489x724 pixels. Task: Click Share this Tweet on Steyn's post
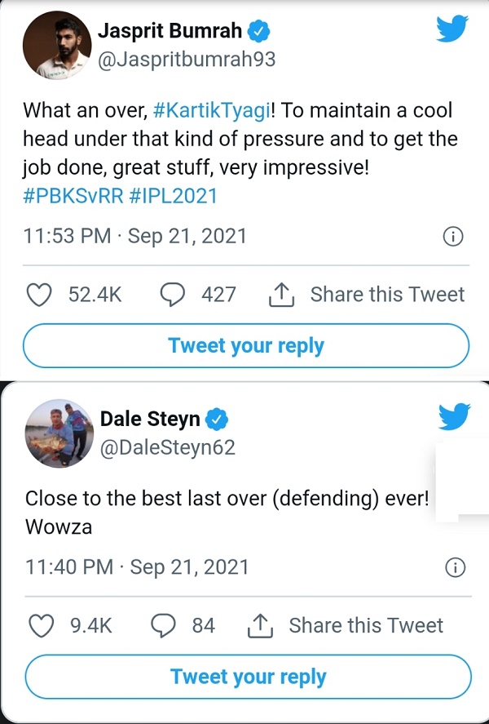(366, 626)
